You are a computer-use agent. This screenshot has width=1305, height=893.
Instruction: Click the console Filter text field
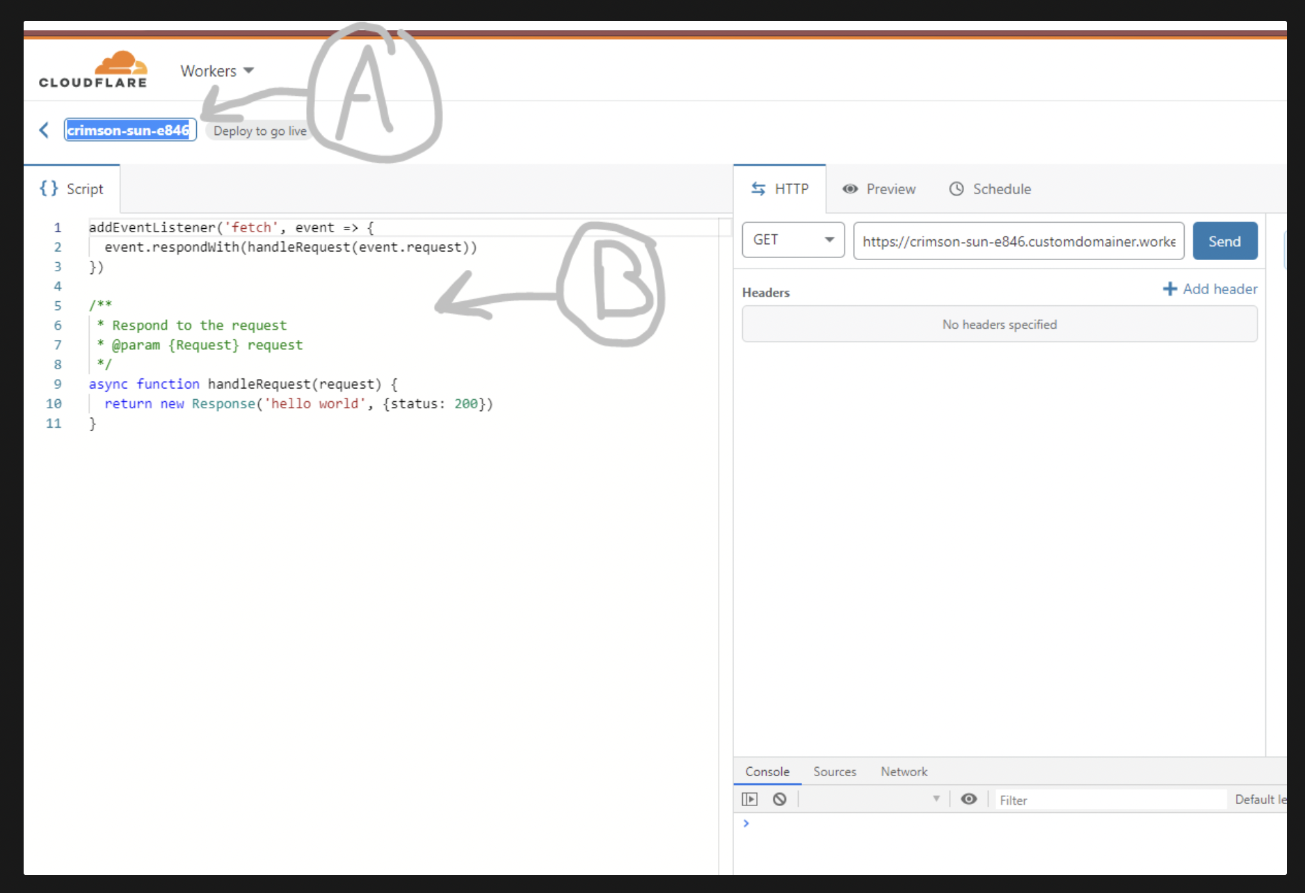point(1110,800)
